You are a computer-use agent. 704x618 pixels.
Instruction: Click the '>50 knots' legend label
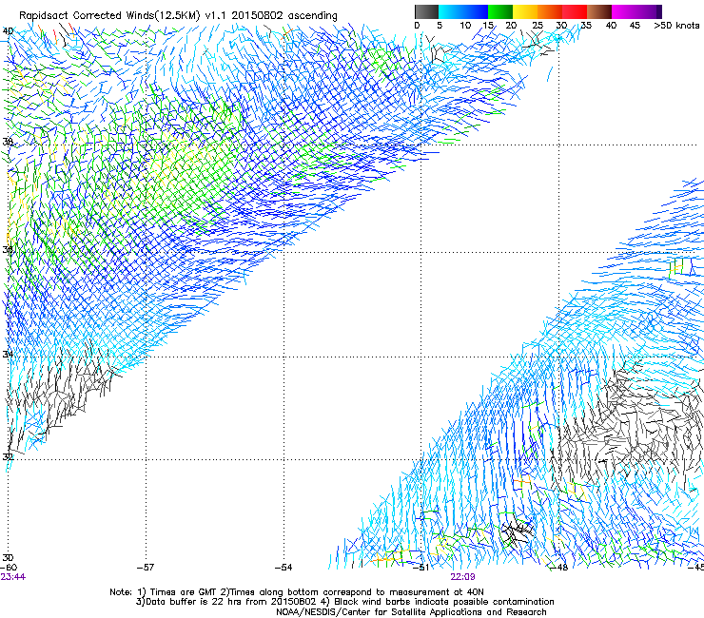pos(676,26)
